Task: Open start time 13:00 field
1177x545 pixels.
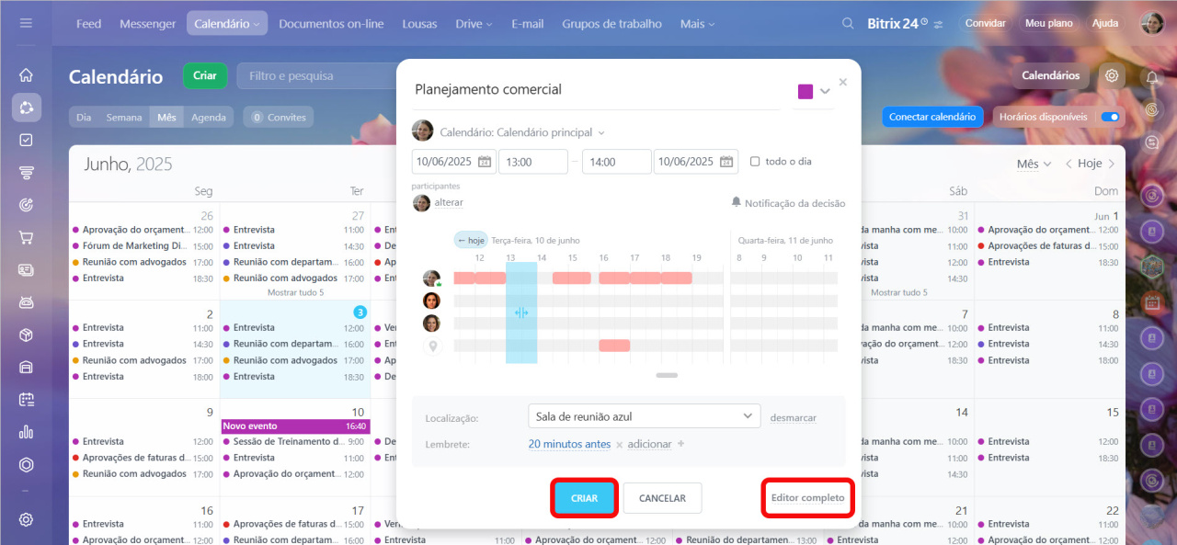Action: coord(533,162)
